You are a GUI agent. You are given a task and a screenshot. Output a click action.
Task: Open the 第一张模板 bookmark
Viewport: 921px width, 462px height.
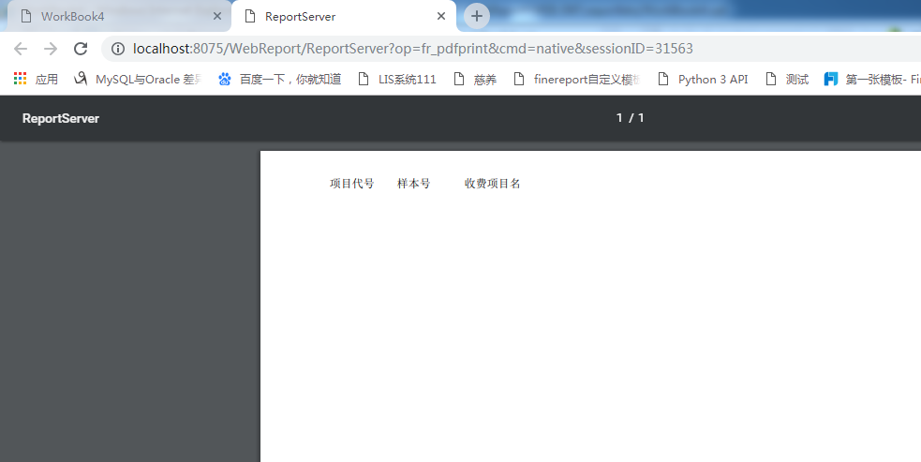click(872, 80)
